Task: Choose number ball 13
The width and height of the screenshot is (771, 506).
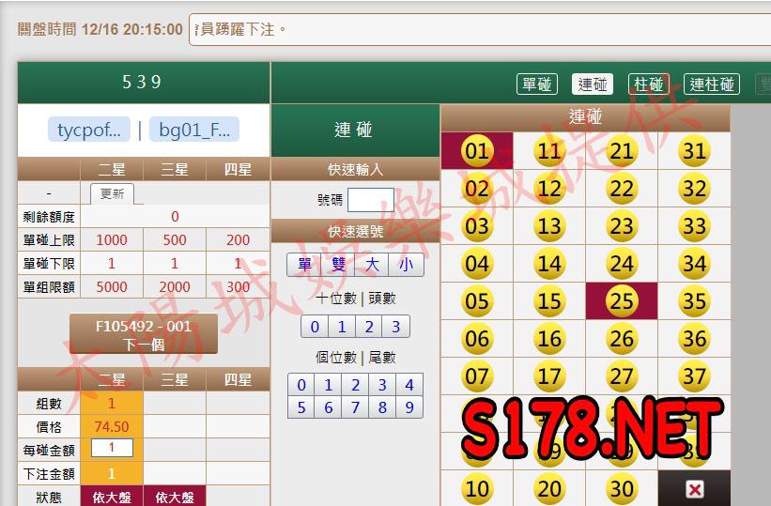Action: [x=549, y=226]
